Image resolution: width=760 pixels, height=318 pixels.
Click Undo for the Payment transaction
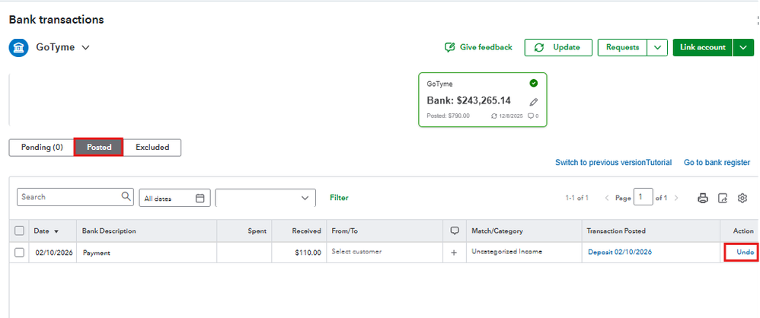point(745,252)
